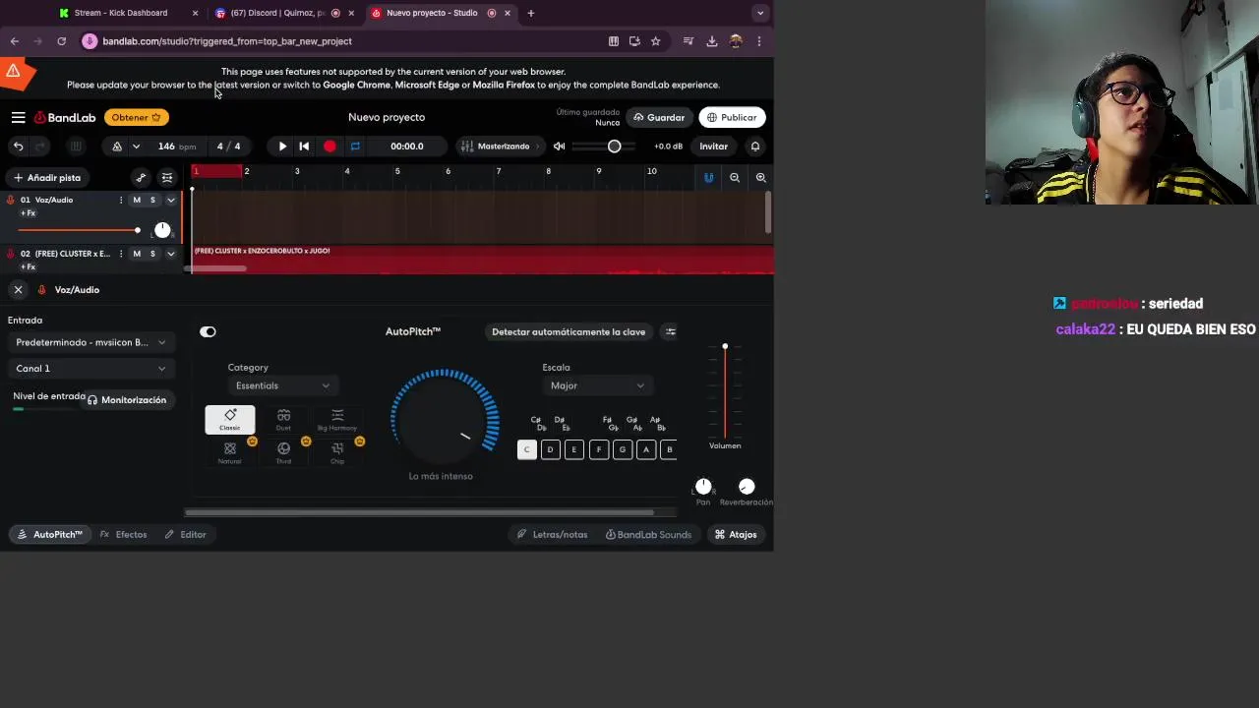
Task: Select Big Harmony AutoPitch preset
Action: pyautogui.click(x=337, y=420)
